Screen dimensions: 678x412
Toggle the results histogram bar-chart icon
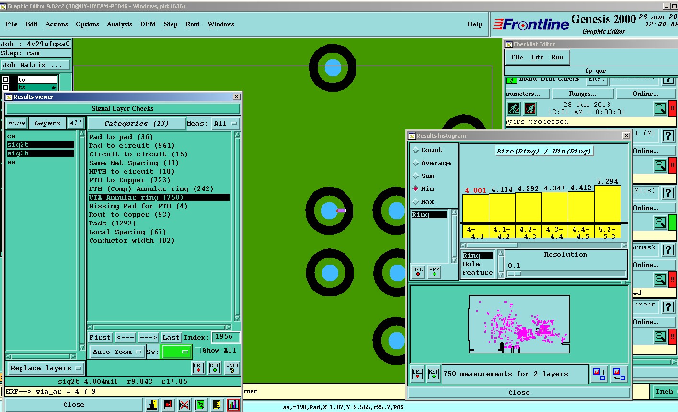click(x=233, y=405)
